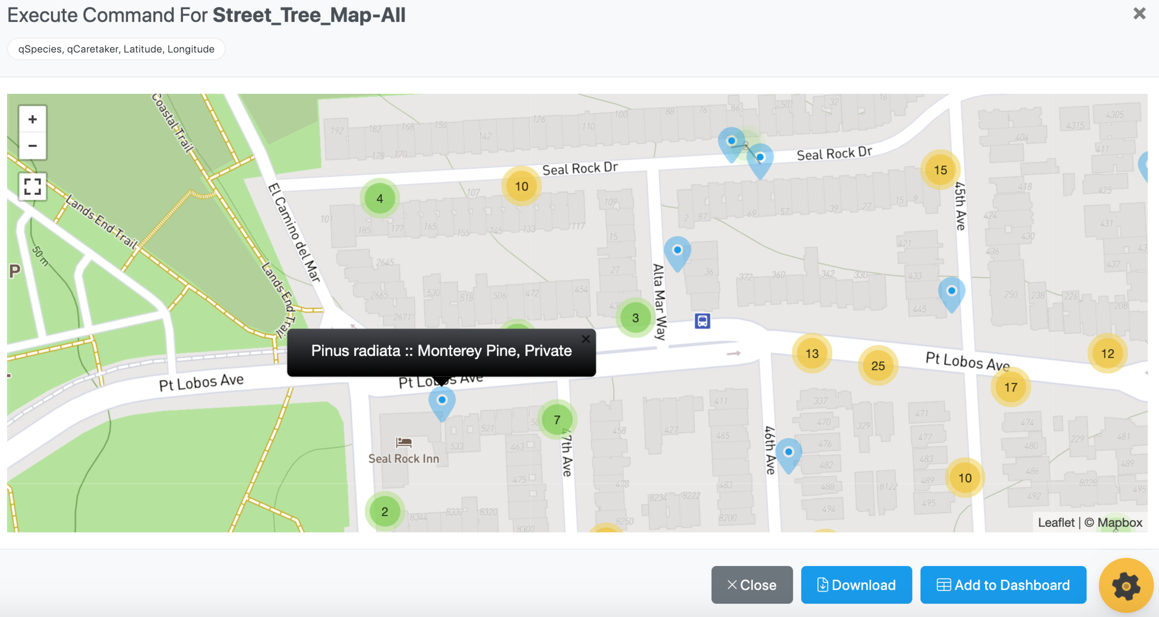Expand the cluster labeled 25
This screenshot has width=1159, height=617.
[878, 366]
